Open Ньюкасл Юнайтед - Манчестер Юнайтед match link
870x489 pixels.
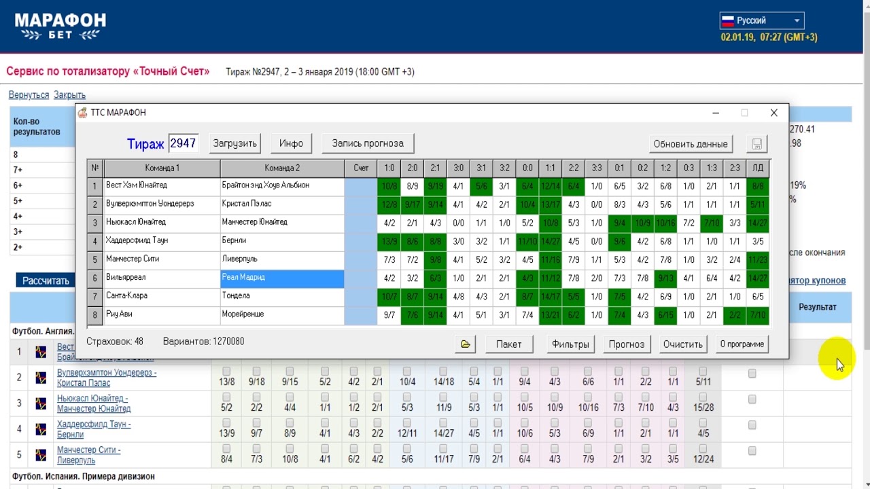pos(94,403)
